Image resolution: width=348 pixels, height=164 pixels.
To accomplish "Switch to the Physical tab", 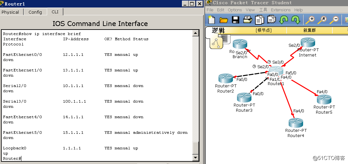I will click(10, 12).
